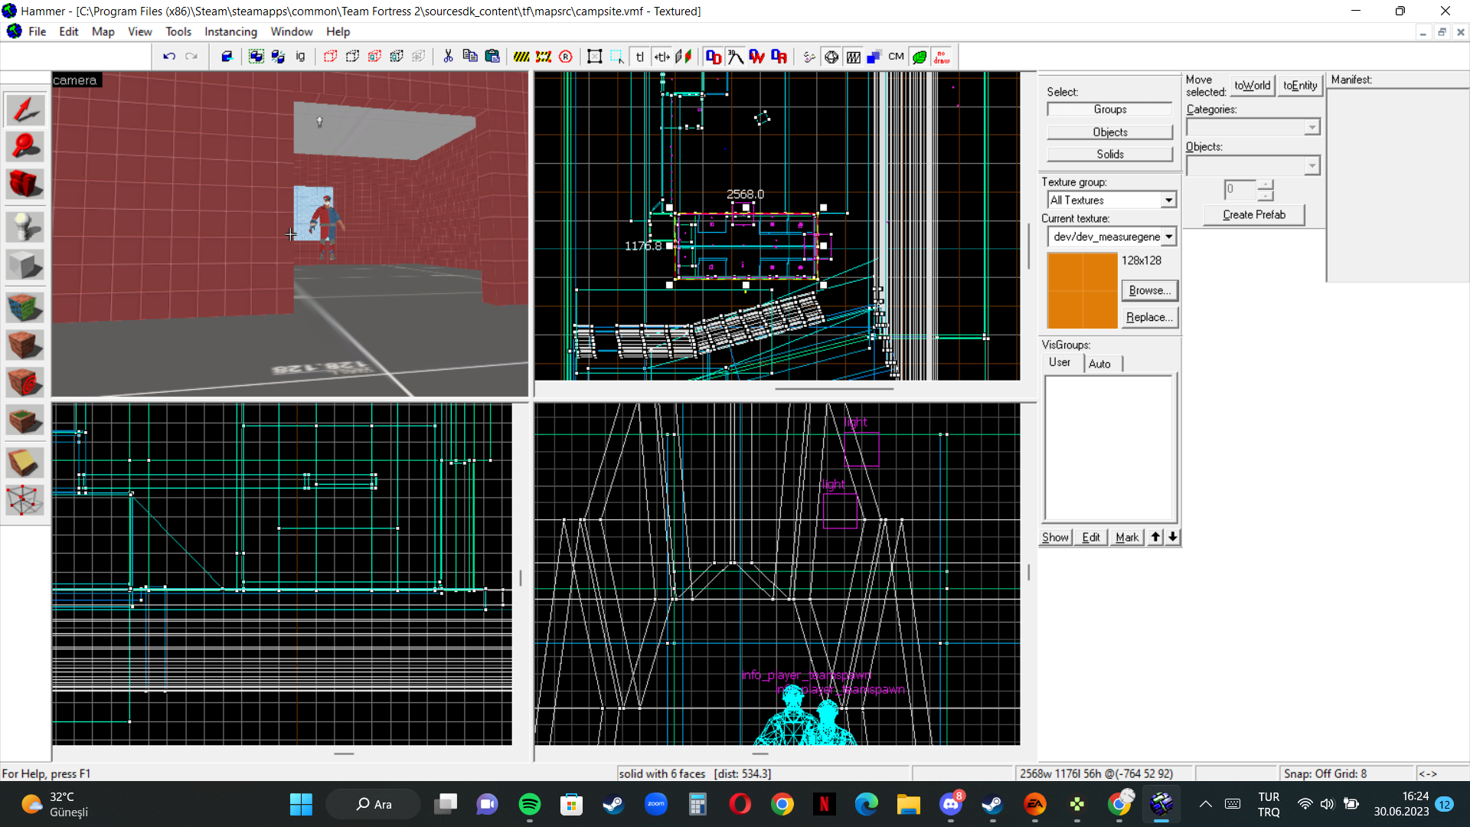
Task: Click the Carve with selected objects icon
Action: (x=227, y=57)
